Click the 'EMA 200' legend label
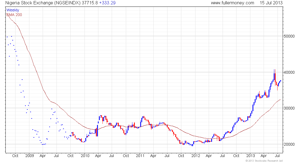This screenshot has height=163, width=299. pos(14,15)
